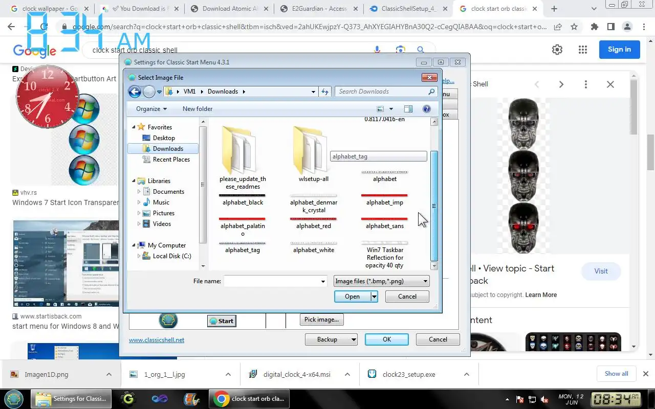Select the alphabet_black image file
655x409 pixels.
pyautogui.click(x=243, y=199)
